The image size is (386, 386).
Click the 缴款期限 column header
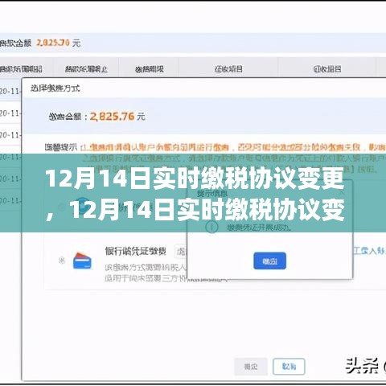pyautogui.click(x=150, y=69)
